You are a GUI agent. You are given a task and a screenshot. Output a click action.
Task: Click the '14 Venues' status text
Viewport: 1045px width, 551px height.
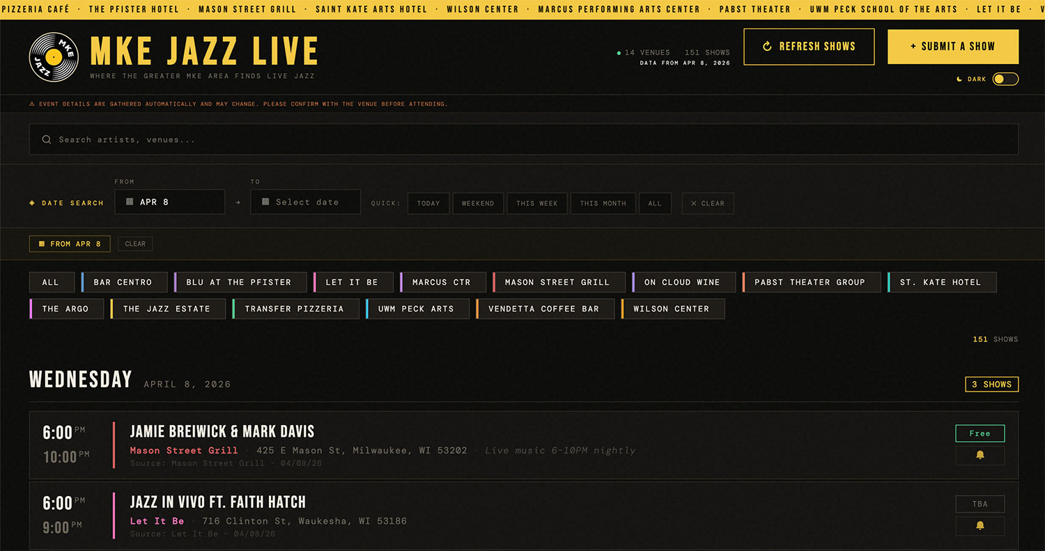click(647, 52)
